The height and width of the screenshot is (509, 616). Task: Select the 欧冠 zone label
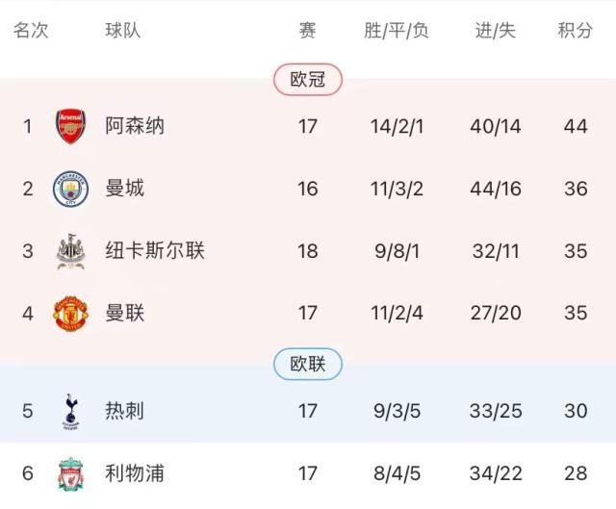coord(308,80)
